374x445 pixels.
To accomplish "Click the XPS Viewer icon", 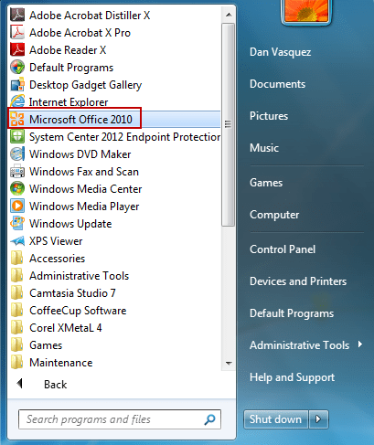I will point(17,241).
